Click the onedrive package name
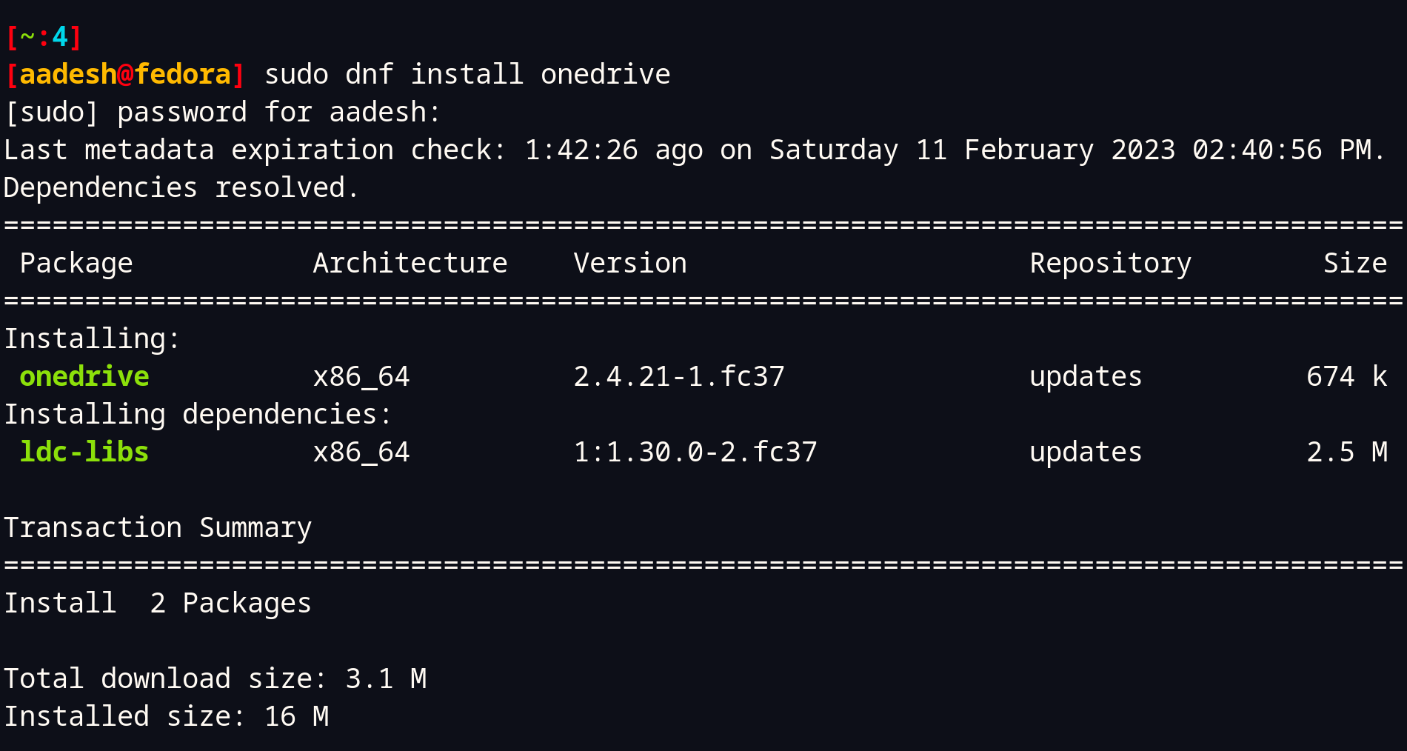This screenshot has height=751, width=1407. (x=83, y=376)
